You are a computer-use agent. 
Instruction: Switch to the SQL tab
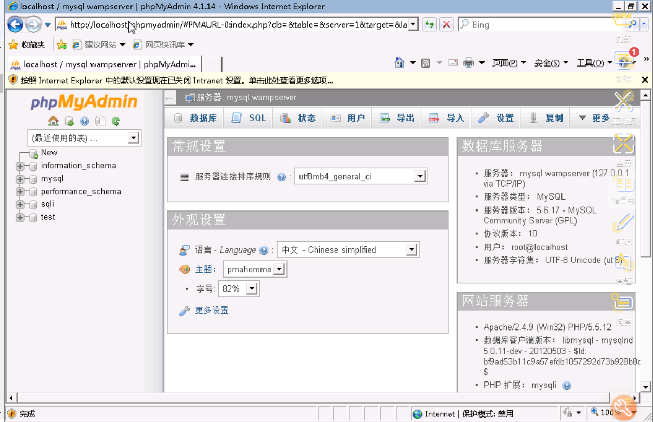[x=250, y=118]
